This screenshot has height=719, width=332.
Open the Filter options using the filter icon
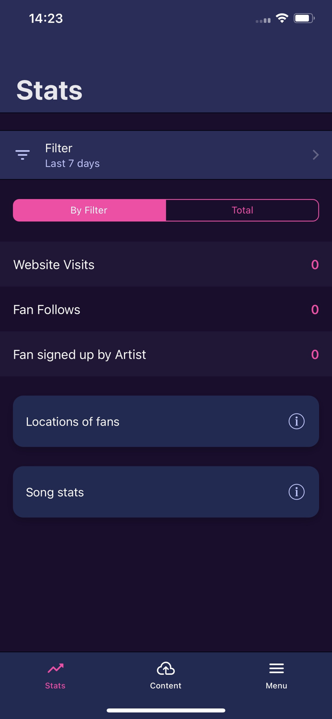point(23,154)
